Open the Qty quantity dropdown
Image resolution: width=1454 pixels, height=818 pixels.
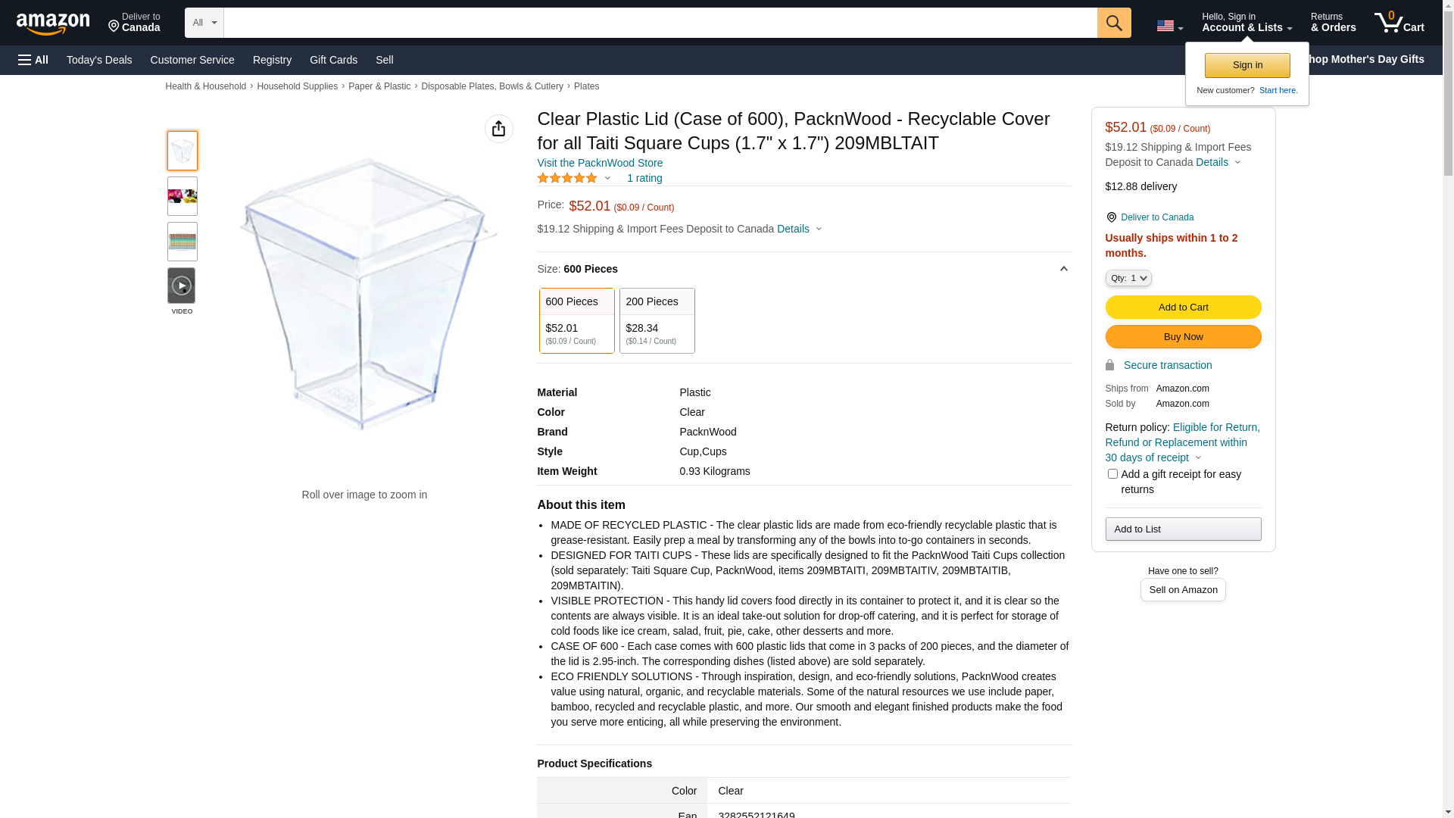coord(1128,279)
